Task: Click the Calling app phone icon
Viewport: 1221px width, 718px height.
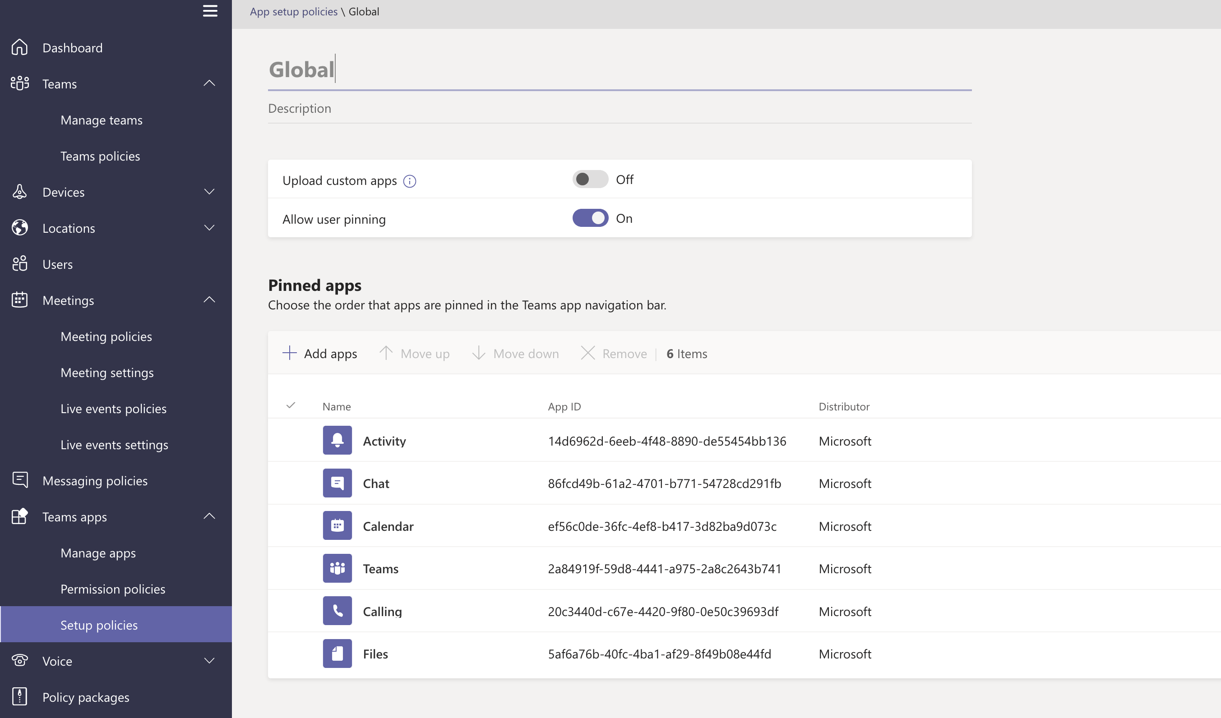Action: (337, 611)
